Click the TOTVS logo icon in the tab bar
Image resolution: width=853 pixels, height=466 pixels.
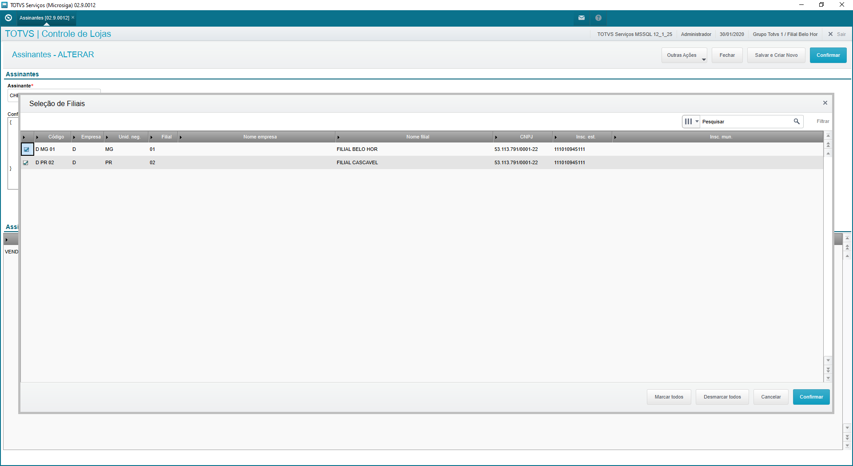point(8,18)
